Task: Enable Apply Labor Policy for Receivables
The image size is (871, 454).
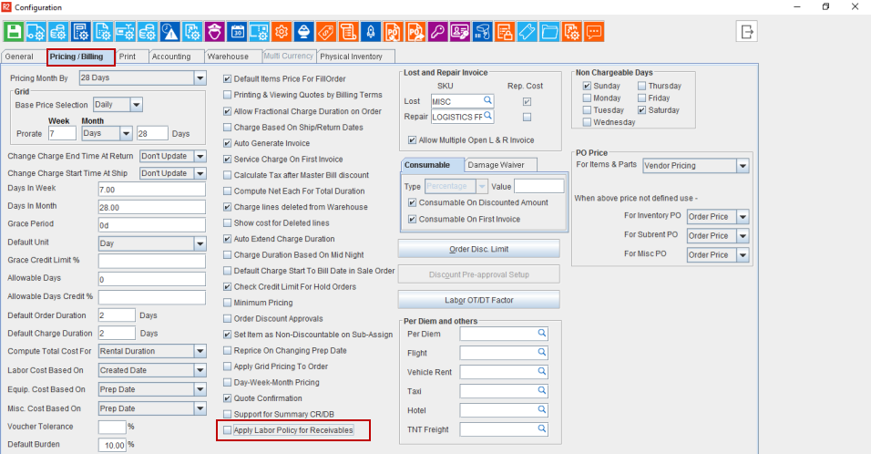Action: pos(228,430)
